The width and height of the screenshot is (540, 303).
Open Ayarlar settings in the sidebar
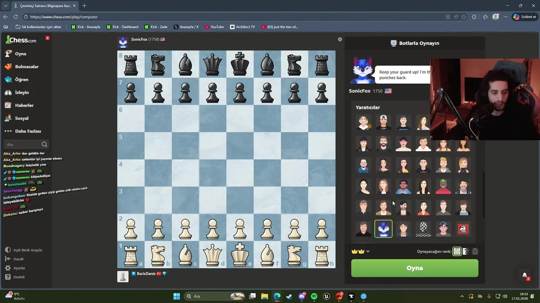(15, 268)
